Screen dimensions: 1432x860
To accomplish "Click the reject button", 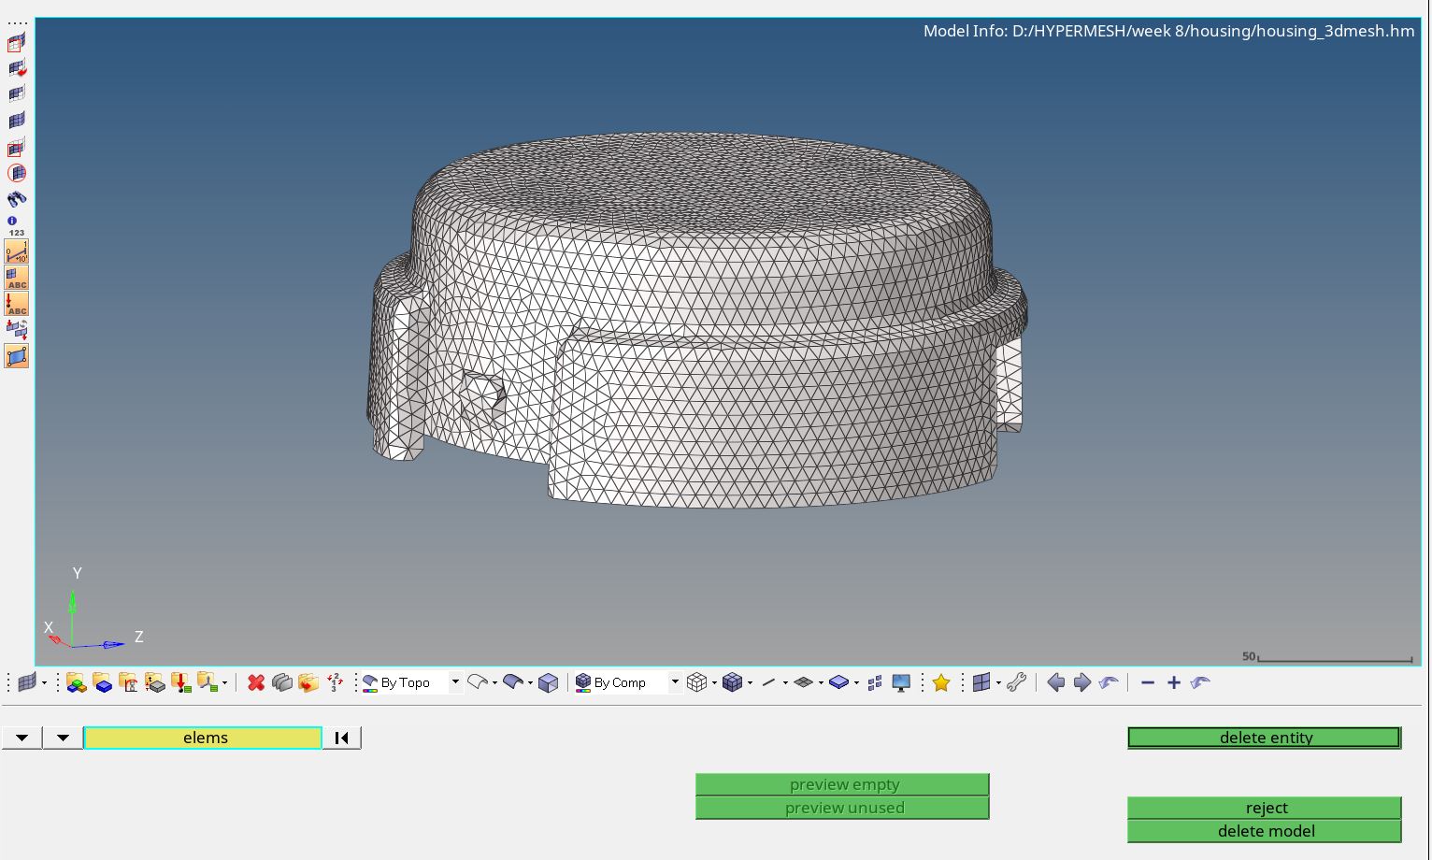I will point(1265,808).
